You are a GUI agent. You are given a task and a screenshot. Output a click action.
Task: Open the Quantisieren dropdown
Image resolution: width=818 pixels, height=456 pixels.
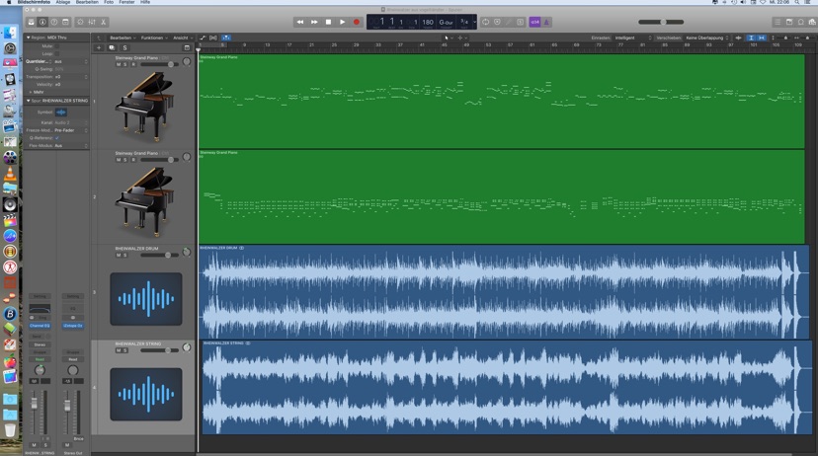click(x=70, y=61)
